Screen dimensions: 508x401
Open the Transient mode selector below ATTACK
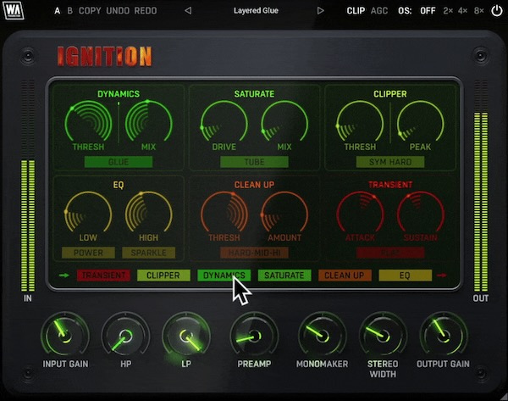pyautogui.click(x=390, y=253)
